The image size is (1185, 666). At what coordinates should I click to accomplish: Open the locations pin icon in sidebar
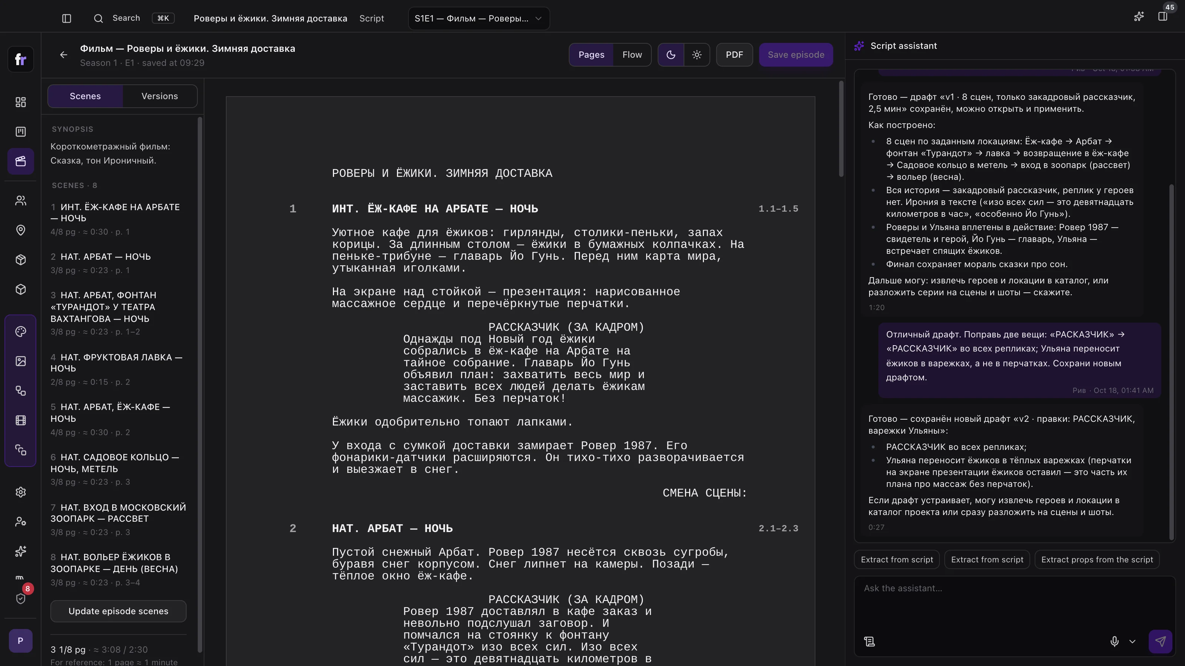tap(21, 230)
